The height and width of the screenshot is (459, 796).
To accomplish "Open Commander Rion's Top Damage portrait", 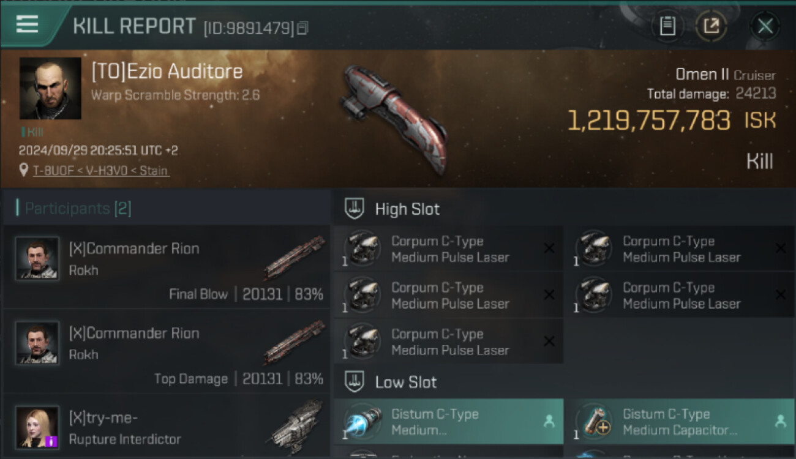I will [x=37, y=343].
